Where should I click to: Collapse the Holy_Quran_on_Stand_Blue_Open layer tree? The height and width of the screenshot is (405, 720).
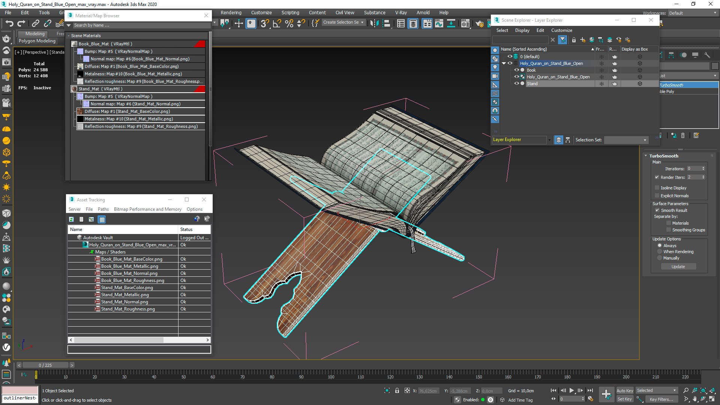click(x=504, y=63)
